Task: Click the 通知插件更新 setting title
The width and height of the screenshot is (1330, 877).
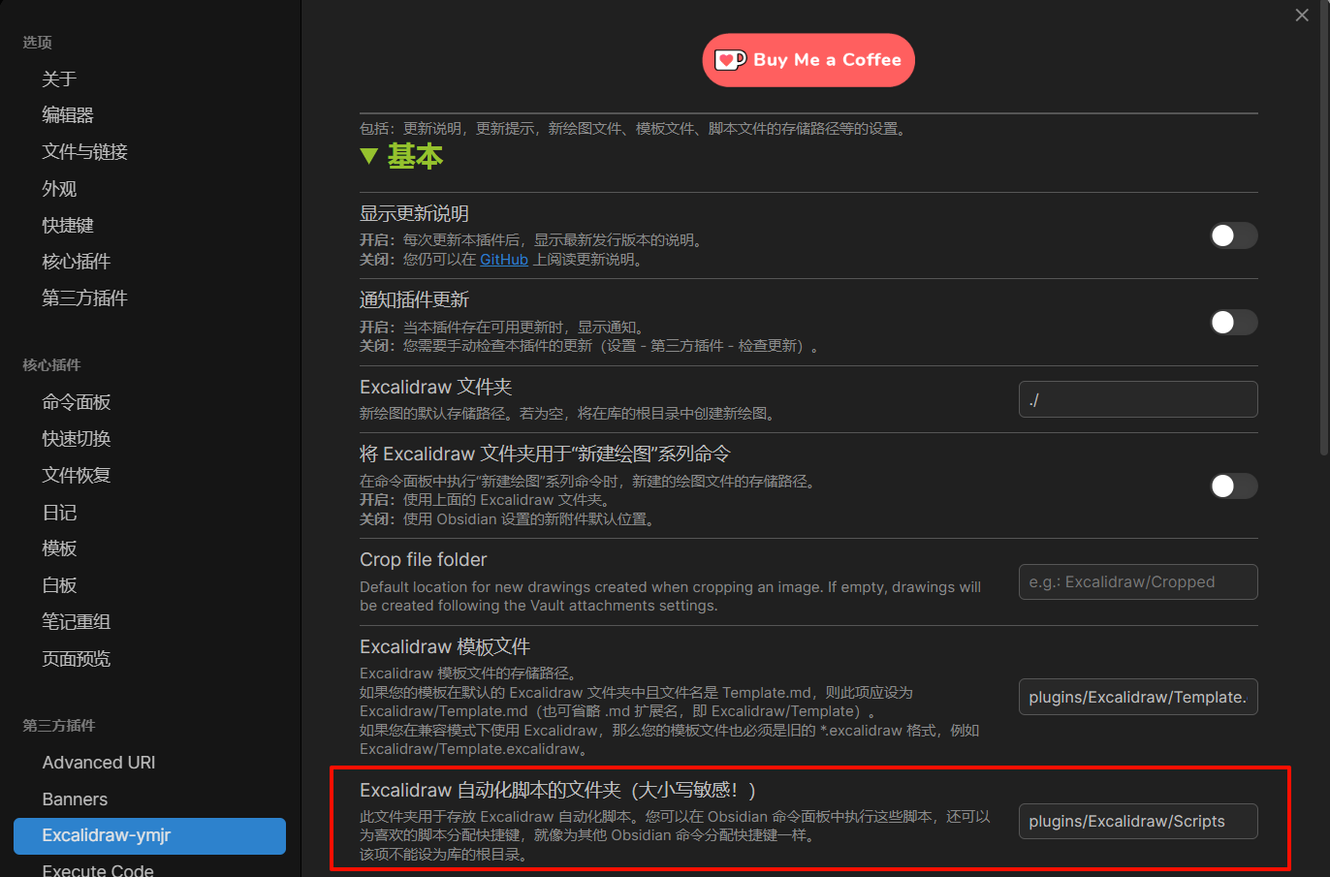Action: click(x=414, y=300)
